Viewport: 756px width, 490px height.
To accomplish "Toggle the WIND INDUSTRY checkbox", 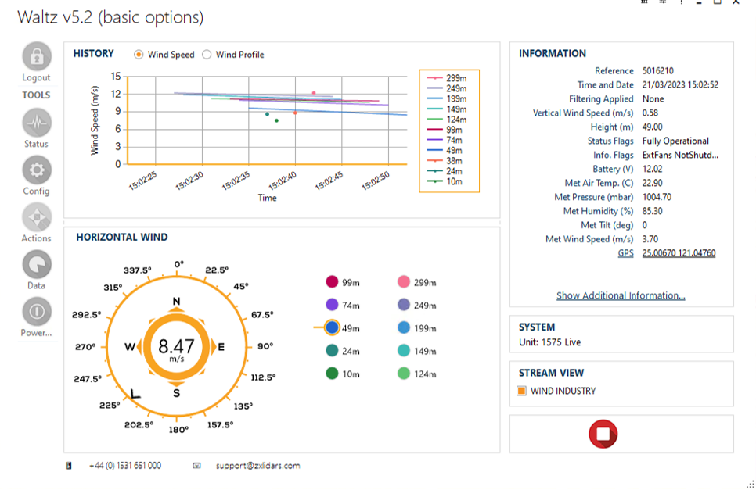I will [522, 391].
